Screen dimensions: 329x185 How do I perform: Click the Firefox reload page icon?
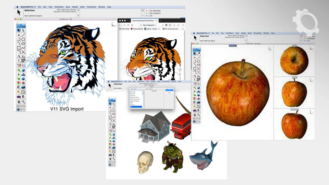[128, 25]
